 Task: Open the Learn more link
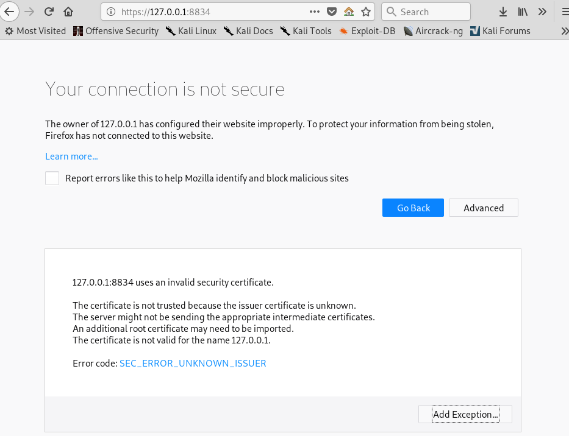tap(71, 156)
